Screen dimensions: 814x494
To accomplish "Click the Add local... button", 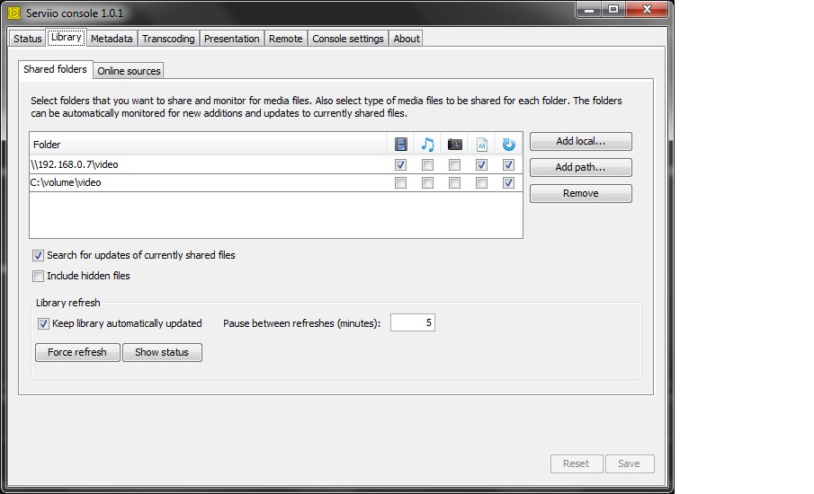I will pos(580,142).
